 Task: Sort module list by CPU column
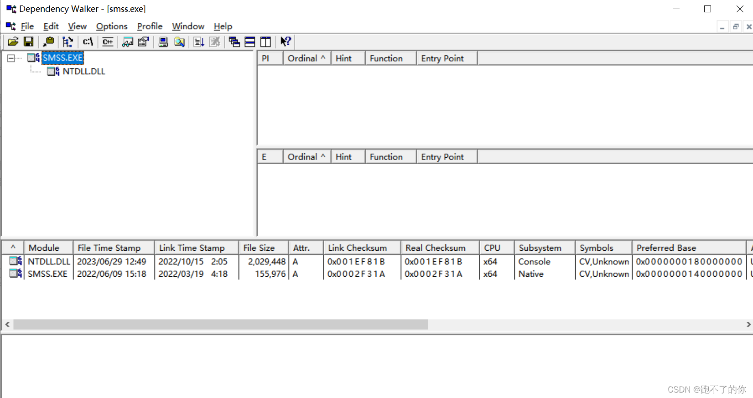497,248
